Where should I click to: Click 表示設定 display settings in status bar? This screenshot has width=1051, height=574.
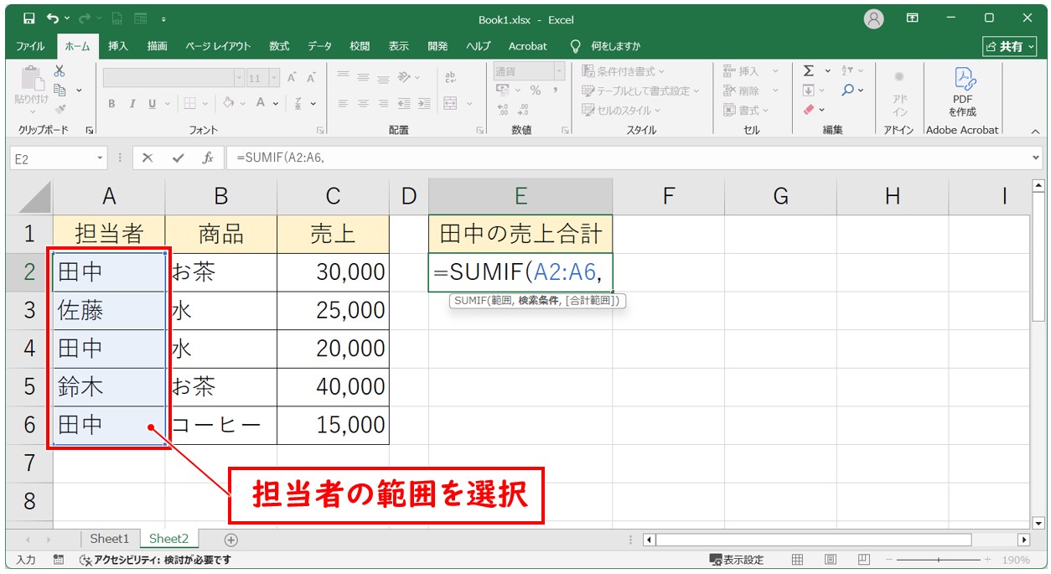click(737, 560)
